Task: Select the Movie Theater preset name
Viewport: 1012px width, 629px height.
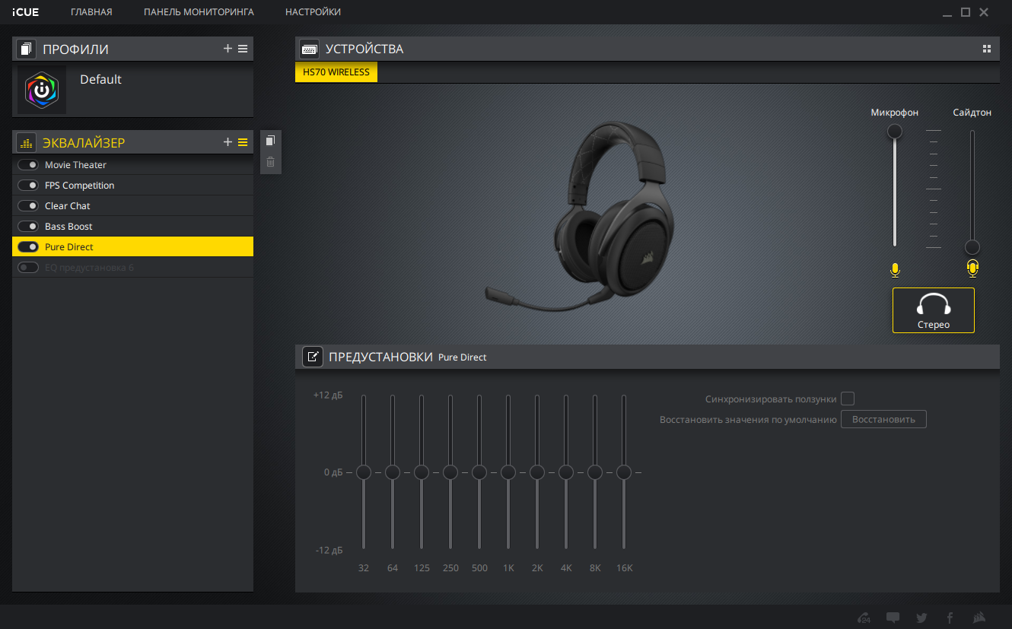Action: [75, 165]
